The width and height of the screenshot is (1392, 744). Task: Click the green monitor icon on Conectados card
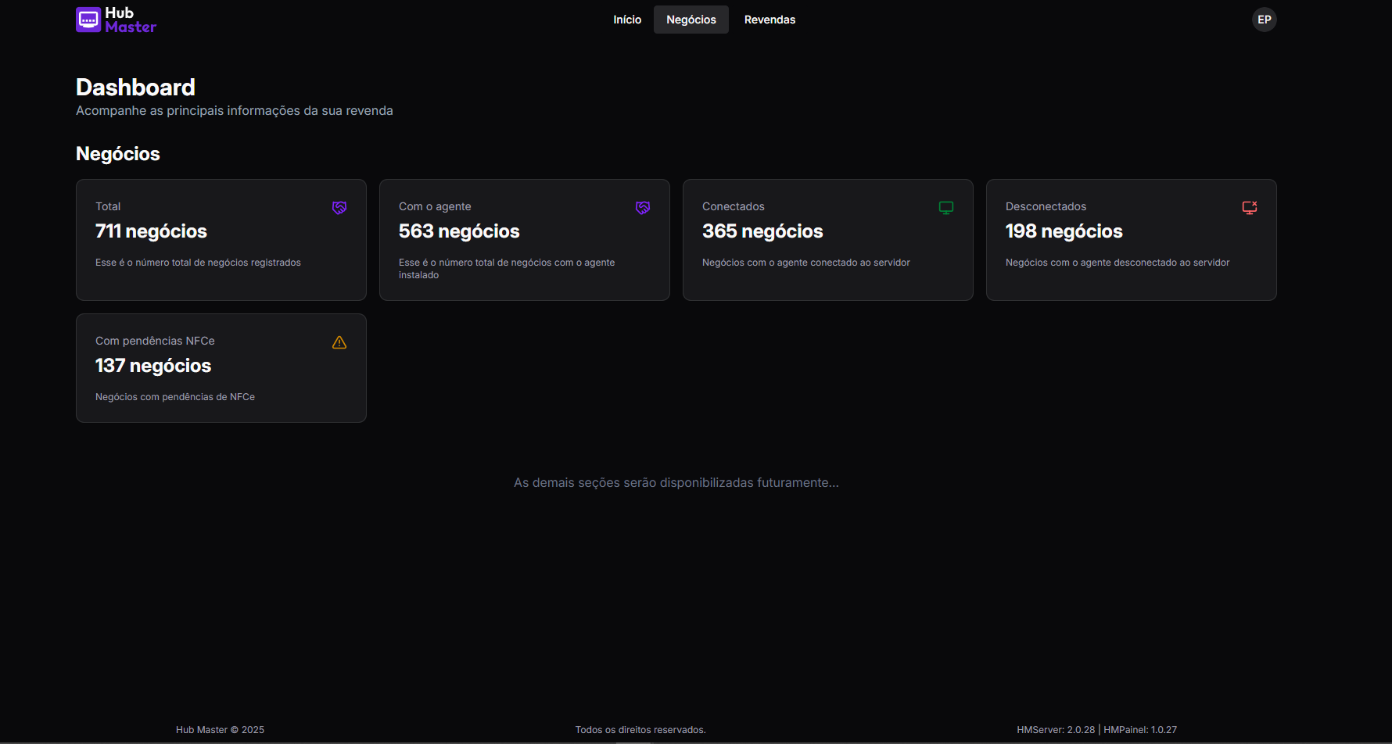(946, 207)
